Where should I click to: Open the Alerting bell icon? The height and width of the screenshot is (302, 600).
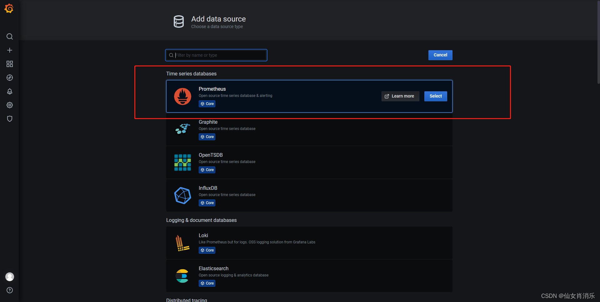tap(10, 91)
